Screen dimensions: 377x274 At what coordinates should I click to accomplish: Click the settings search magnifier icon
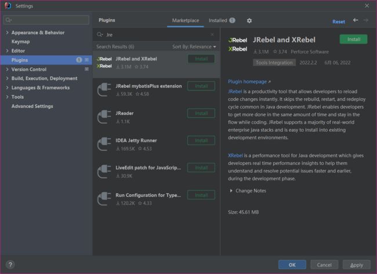click(9, 20)
